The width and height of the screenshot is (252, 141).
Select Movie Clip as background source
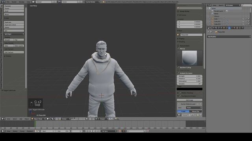tap(196, 111)
